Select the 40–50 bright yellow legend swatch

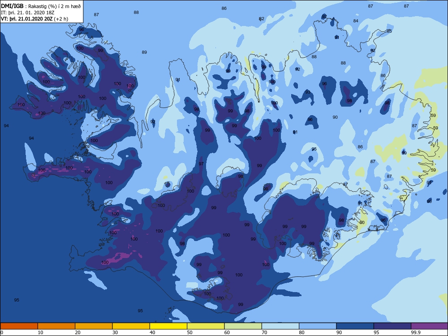pos(168,326)
